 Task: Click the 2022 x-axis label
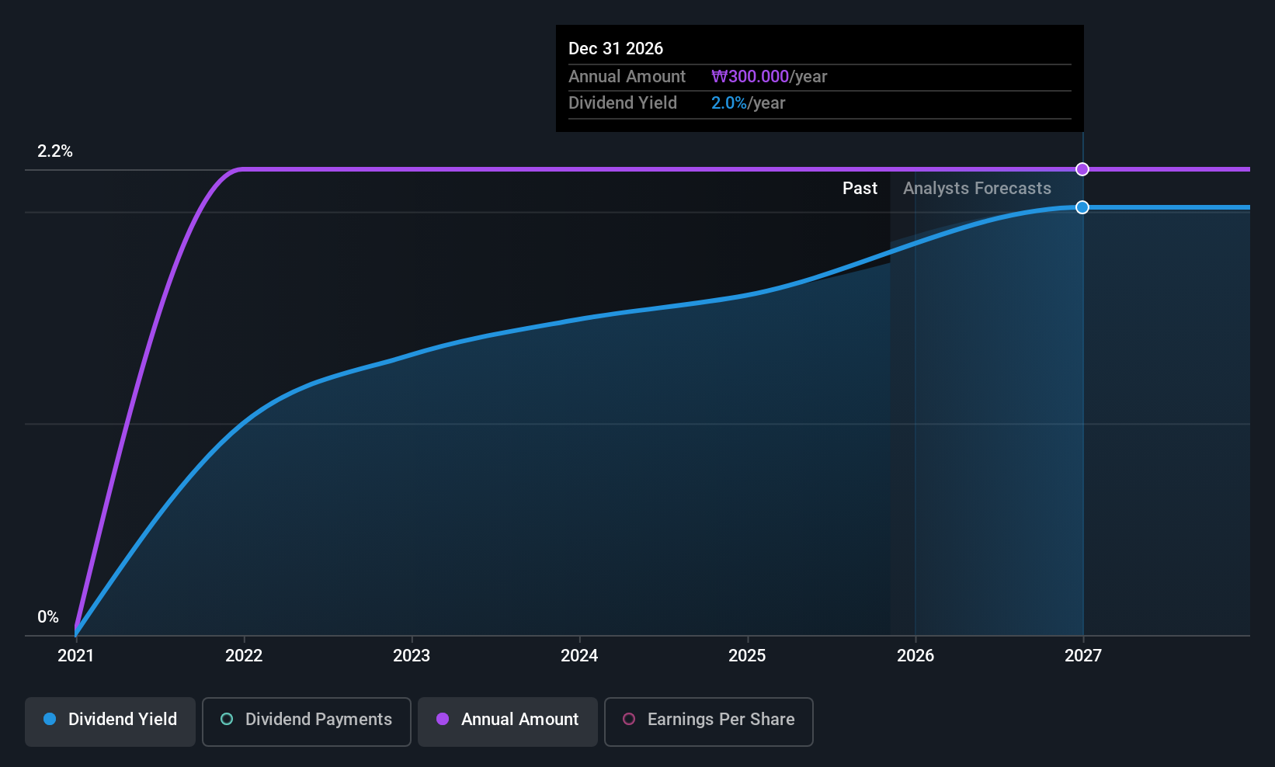coord(244,656)
